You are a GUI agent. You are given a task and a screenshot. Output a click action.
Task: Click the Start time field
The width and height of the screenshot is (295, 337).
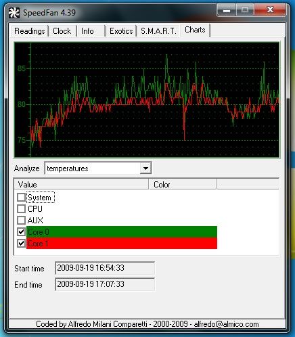pyautogui.click(x=105, y=268)
